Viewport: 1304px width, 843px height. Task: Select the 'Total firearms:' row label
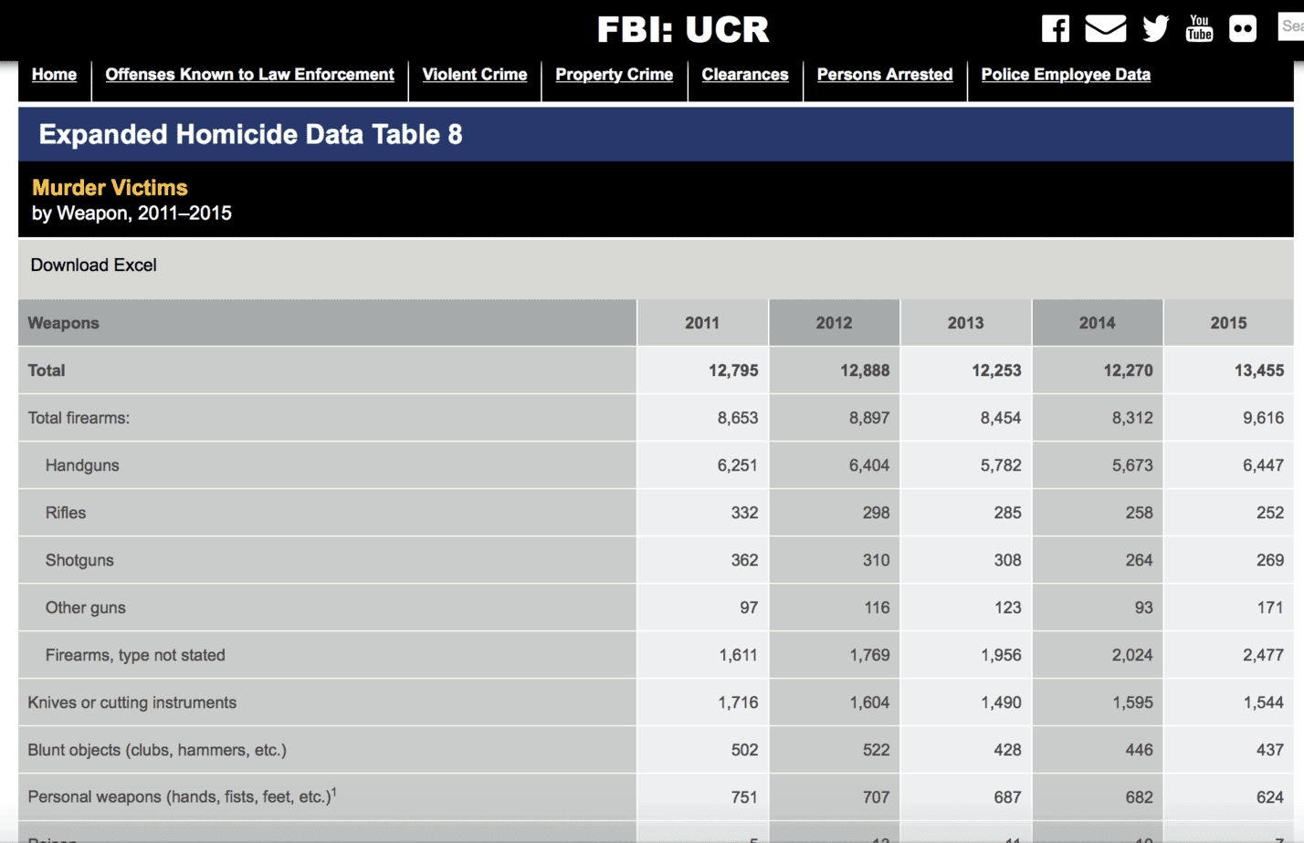[79, 418]
